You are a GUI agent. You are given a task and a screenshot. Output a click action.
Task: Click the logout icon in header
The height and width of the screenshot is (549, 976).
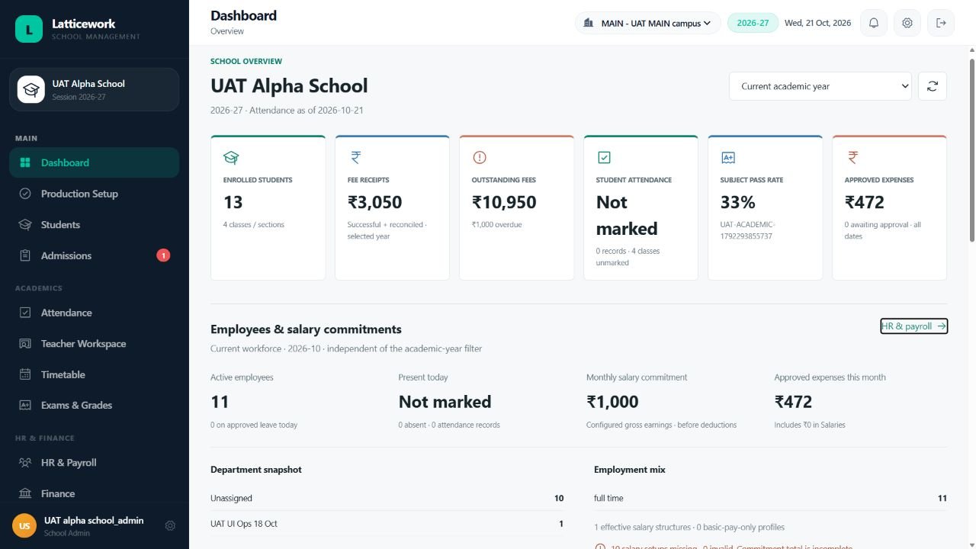click(941, 23)
